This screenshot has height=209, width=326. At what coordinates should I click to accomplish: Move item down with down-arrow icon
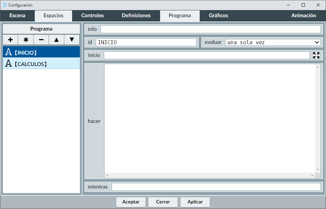tap(72, 40)
